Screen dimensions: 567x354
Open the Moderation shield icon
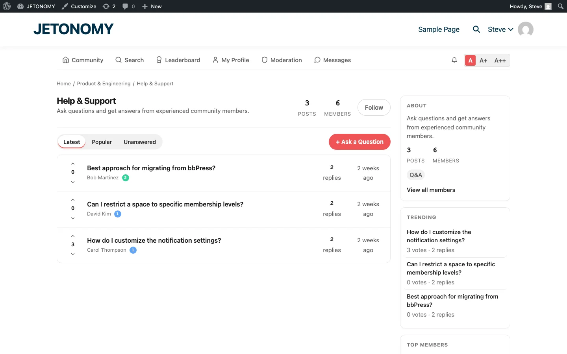264,60
